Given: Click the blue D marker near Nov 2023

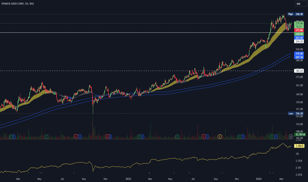Looking at the screenshot, I should pos(243,137).
